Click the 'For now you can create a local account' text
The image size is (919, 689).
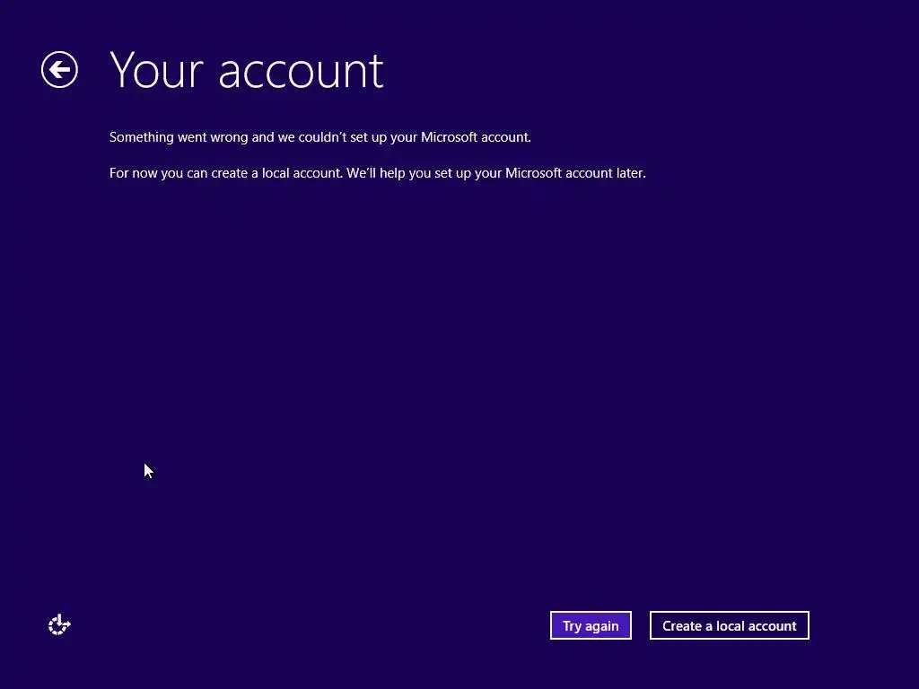[x=378, y=173]
